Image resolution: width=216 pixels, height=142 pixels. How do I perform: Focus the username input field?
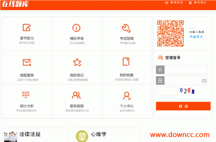pos(186,70)
